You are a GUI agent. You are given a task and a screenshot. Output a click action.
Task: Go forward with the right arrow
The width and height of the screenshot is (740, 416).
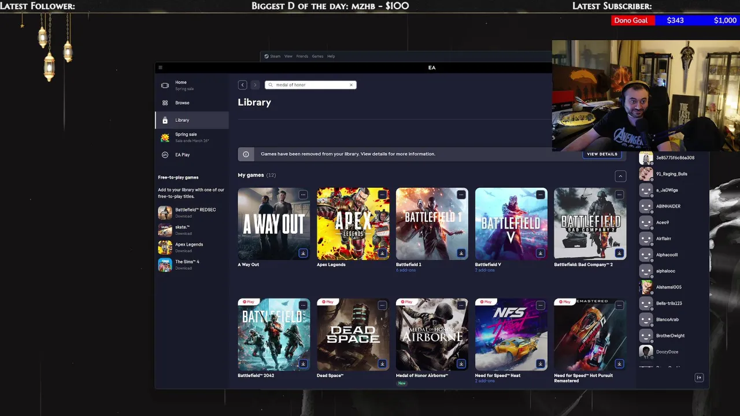[255, 85]
